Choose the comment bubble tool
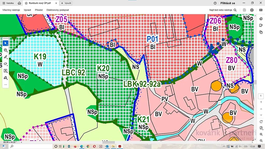 (5, 50)
